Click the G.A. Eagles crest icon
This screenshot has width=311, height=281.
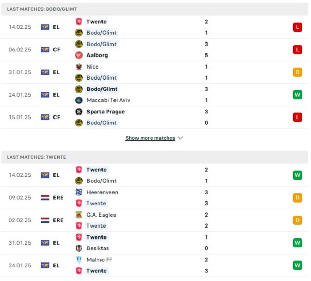tap(79, 215)
